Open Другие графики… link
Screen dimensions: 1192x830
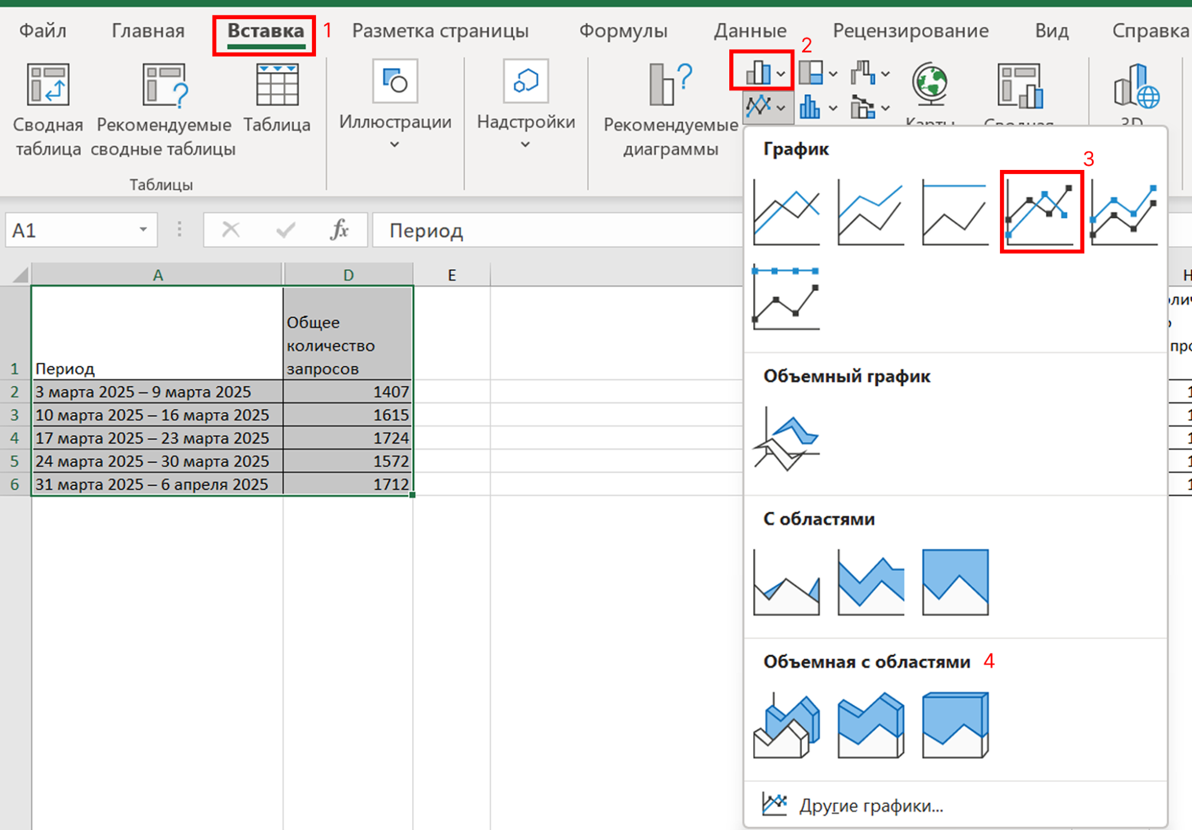pos(871,806)
